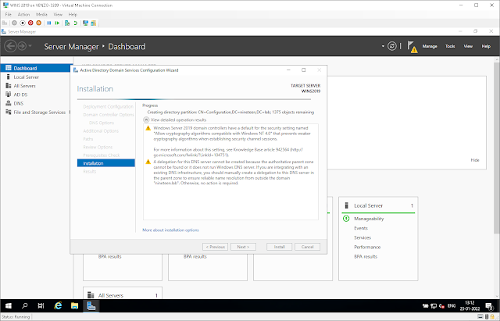The width and height of the screenshot is (500, 321).
Task: Click the Server Manager taskbar icon
Action: [91, 305]
